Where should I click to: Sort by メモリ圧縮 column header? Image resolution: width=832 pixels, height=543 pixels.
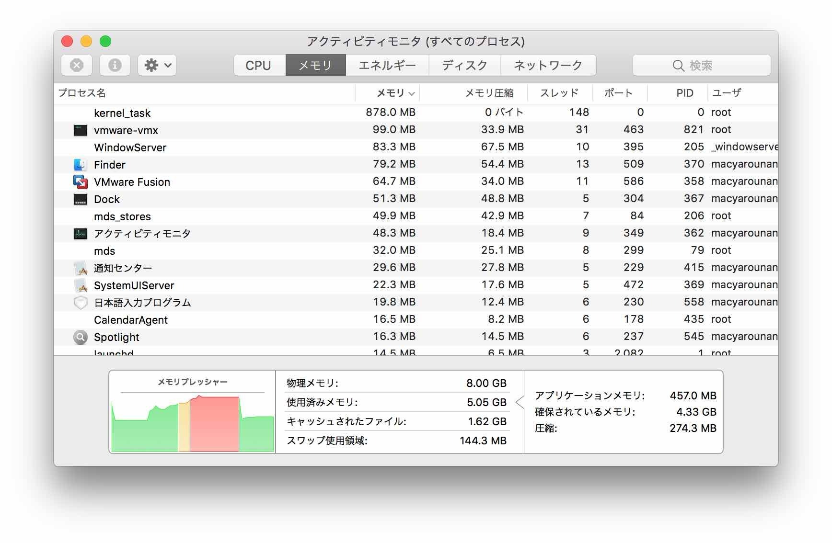tap(474, 93)
